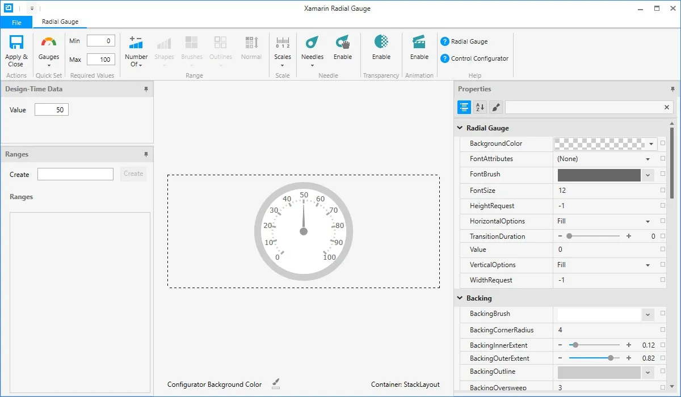Open the FontBrush color dropdown

648,175
